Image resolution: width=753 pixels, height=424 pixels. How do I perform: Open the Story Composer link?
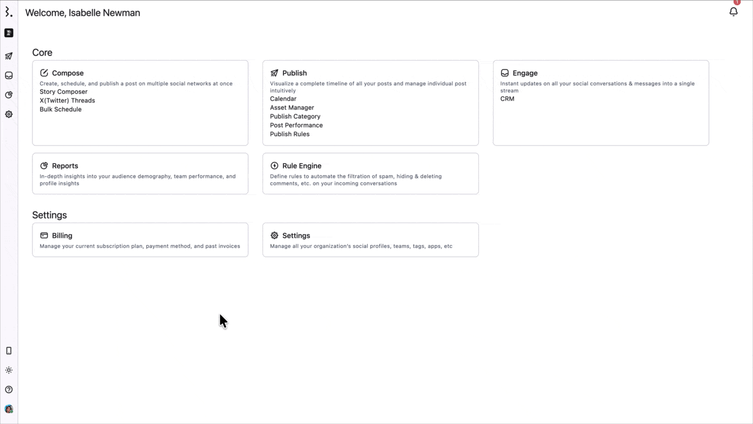point(64,92)
